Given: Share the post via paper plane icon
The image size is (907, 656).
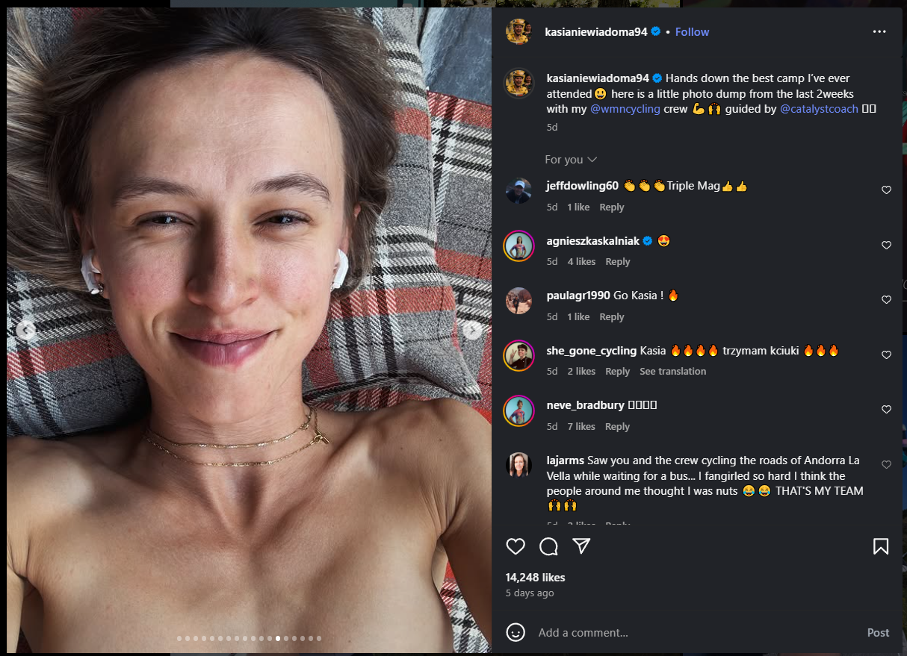Looking at the screenshot, I should point(582,546).
